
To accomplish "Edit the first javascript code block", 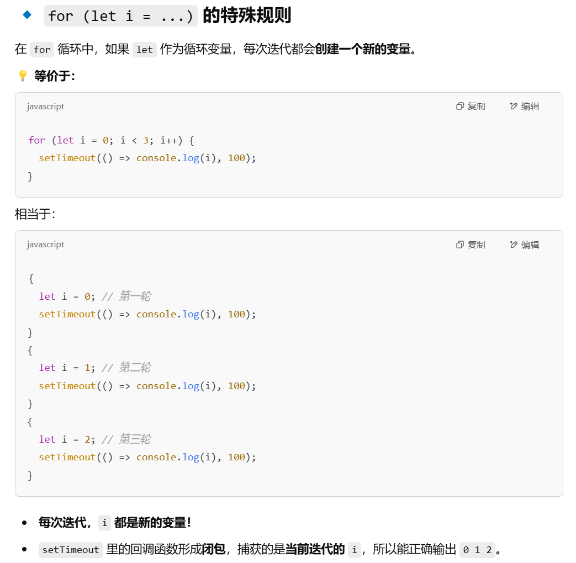I will 524,106.
